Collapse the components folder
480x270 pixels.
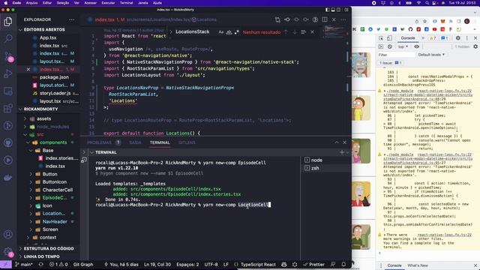(53, 142)
